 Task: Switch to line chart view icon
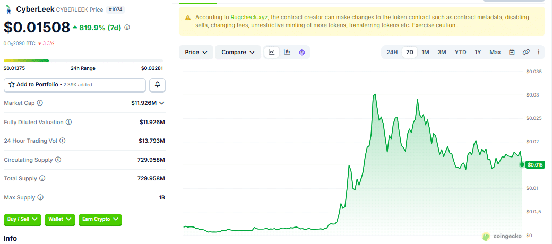tap(272, 52)
